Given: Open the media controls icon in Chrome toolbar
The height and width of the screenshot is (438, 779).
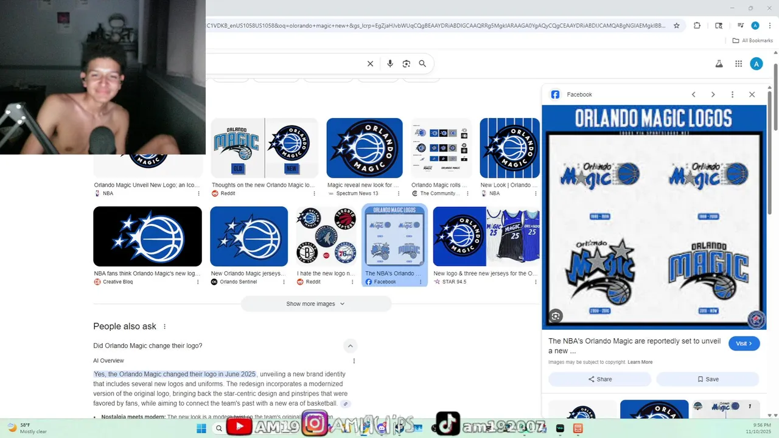Looking at the screenshot, I should pyautogui.click(x=741, y=26).
